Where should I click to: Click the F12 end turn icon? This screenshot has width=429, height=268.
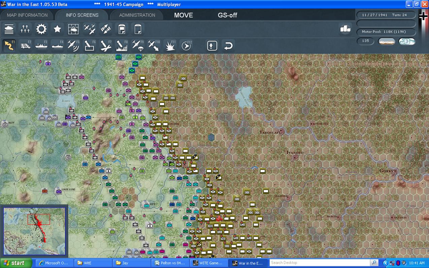186,45
